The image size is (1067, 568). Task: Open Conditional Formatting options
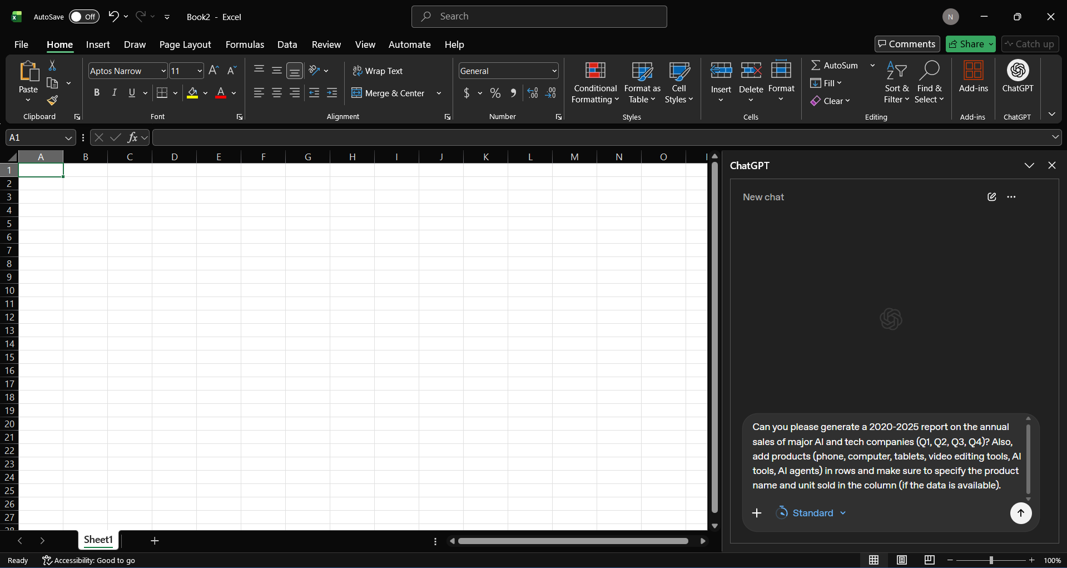point(595,82)
